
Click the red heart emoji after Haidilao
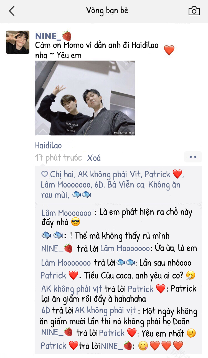pyautogui.click(x=169, y=50)
